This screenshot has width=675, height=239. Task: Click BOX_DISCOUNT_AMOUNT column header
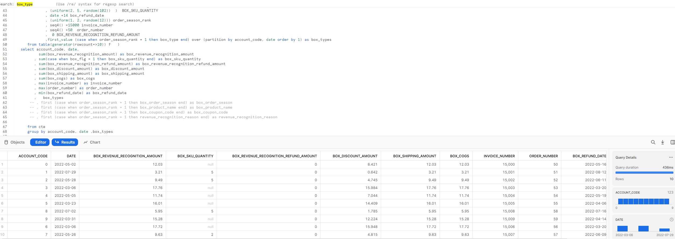[355, 156]
